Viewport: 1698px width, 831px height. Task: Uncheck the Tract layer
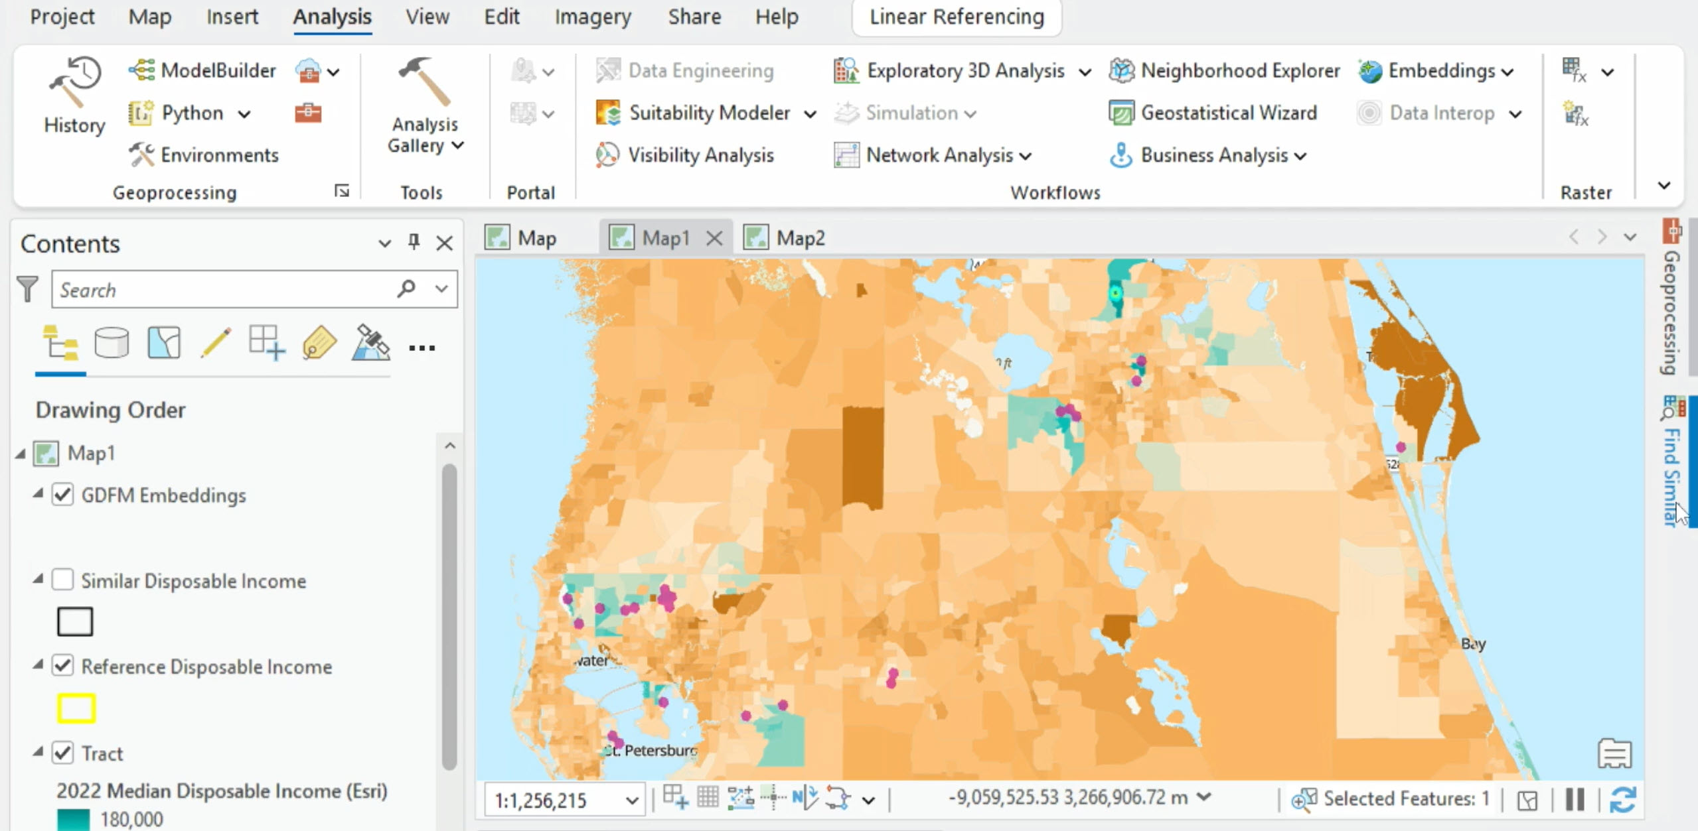pyautogui.click(x=63, y=753)
